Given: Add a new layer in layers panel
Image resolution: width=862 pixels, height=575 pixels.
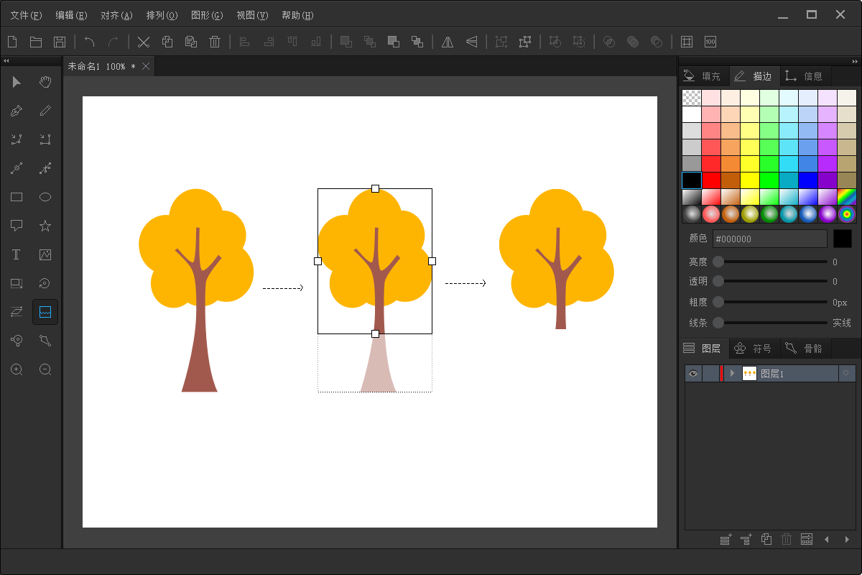Looking at the screenshot, I should pyautogui.click(x=726, y=539).
